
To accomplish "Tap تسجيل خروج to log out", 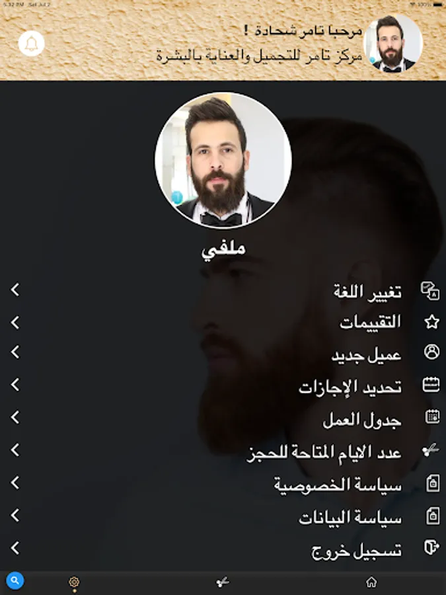I will click(x=357, y=551).
